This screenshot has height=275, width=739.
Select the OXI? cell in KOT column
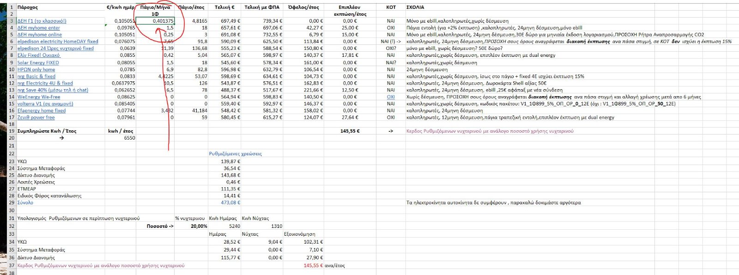tap(391, 49)
